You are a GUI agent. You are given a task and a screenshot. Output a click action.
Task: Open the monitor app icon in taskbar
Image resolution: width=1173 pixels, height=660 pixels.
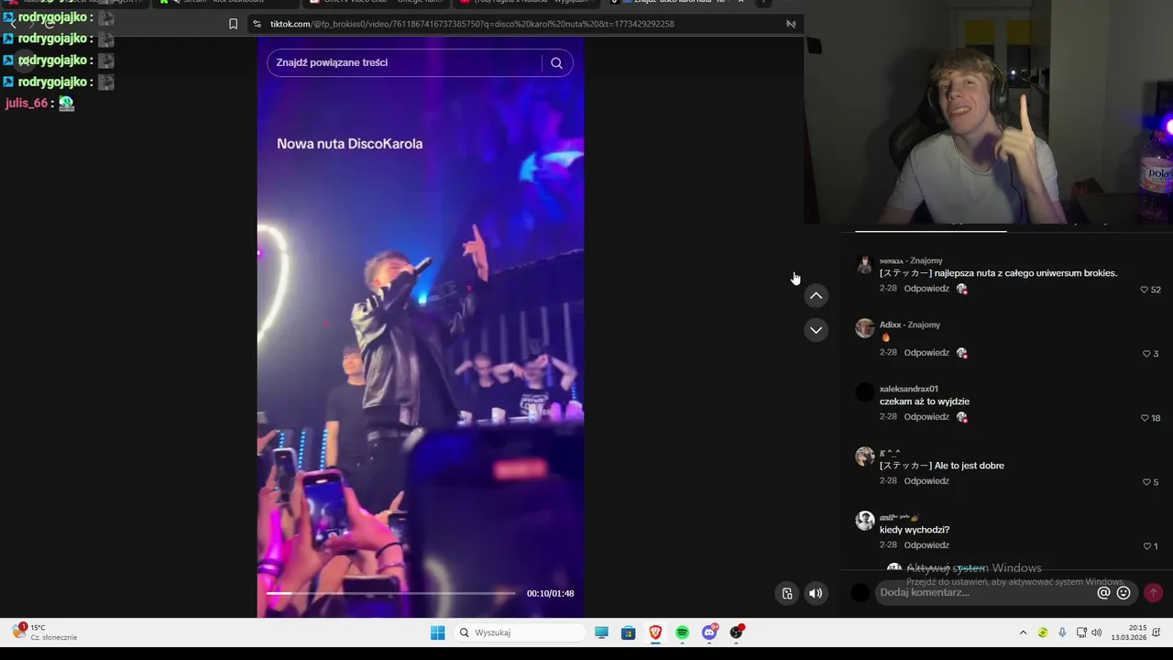pos(601,632)
